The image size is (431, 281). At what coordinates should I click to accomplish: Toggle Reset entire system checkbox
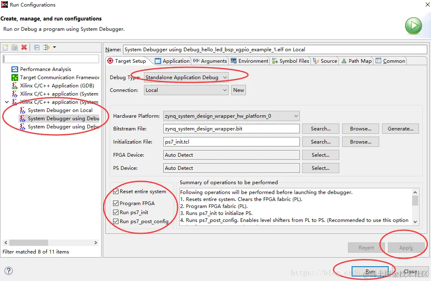[x=116, y=191]
